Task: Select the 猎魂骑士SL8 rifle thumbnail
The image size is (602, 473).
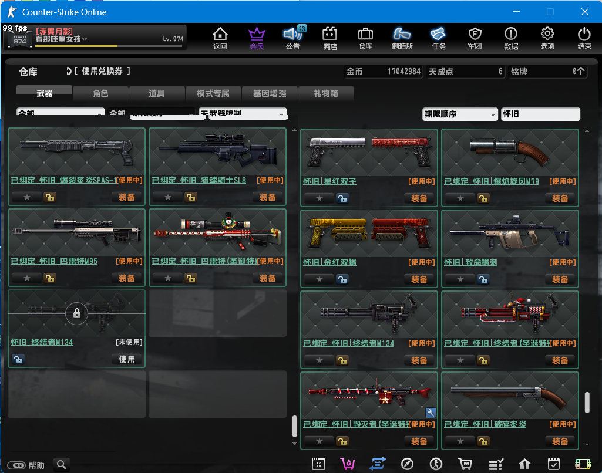Action: 218,151
